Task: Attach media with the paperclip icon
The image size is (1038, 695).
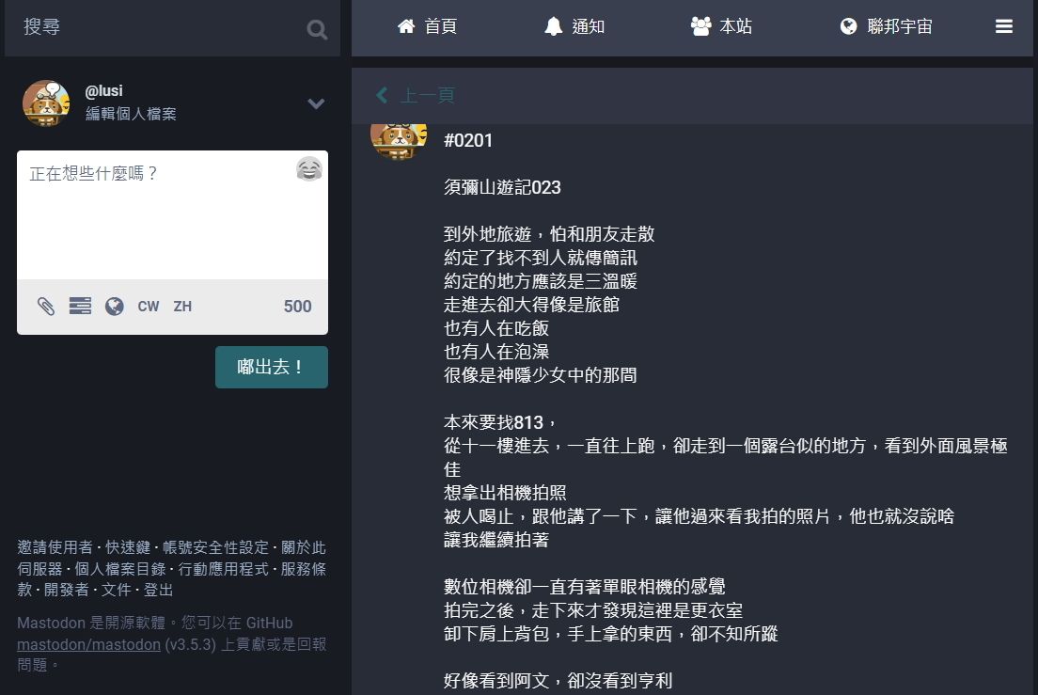Action: [46, 306]
